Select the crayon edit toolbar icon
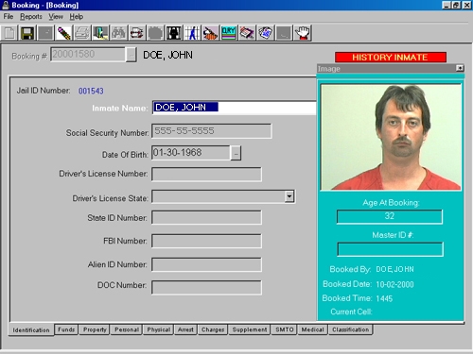Screen dimensions: 473x354 63,33
